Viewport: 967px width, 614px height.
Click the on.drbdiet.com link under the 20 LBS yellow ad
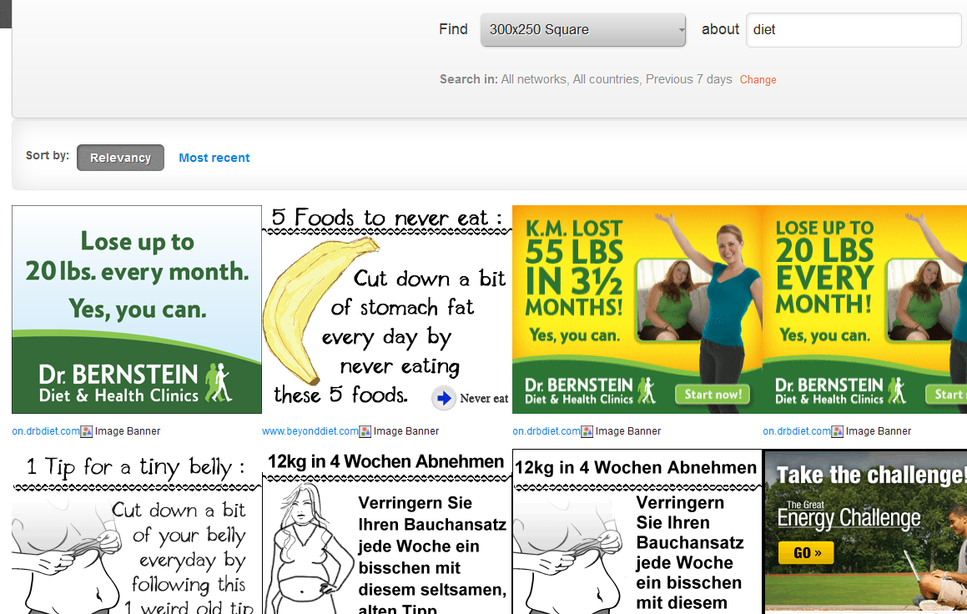tap(797, 431)
